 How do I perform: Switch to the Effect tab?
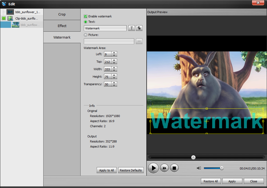[62, 26]
